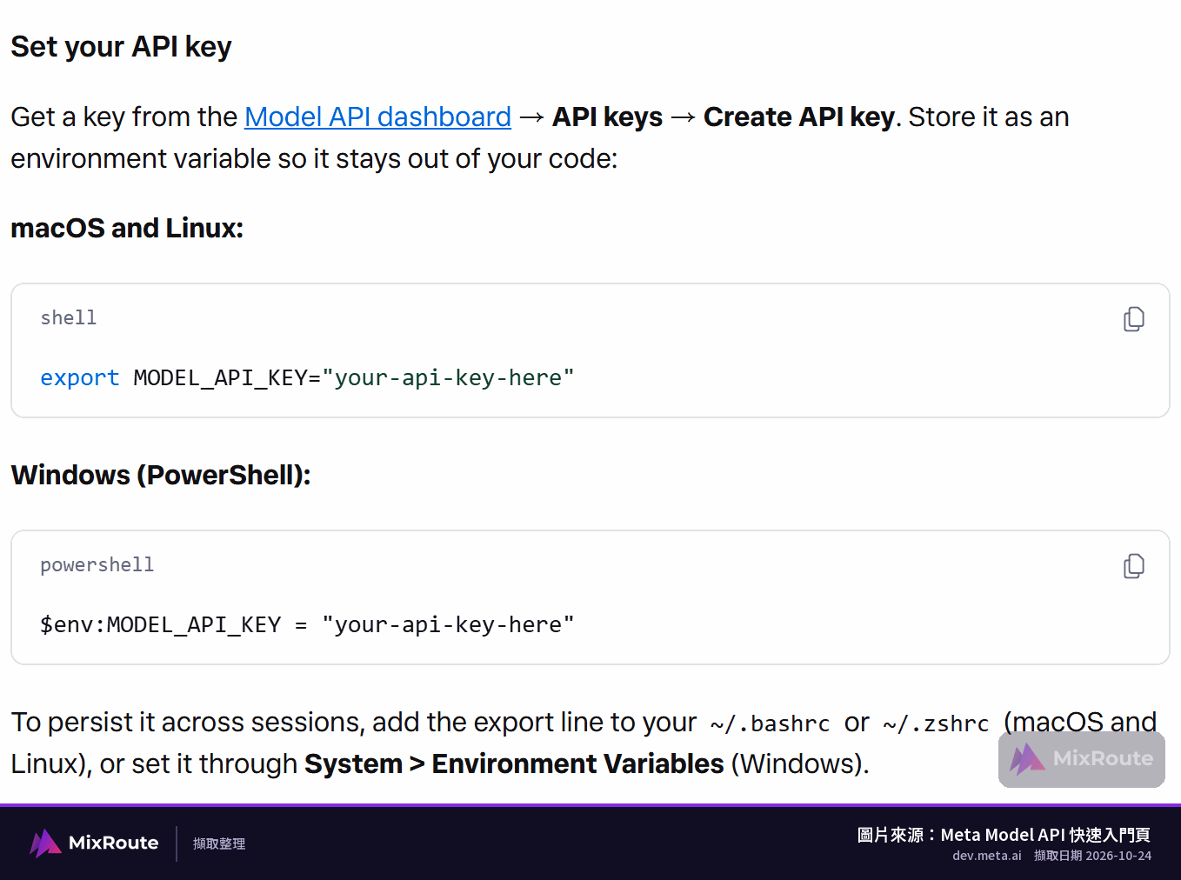
Task: Click the ~/.zshrc inline code
Action: point(936,723)
